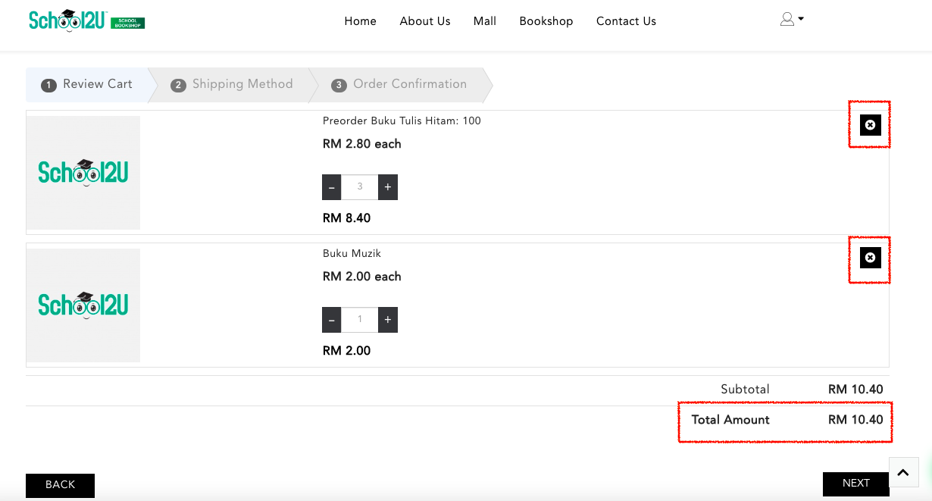Image resolution: width=932 pixels, height=501 pixels.
Task: Open the user account dropdown
Action: (792, 20)
